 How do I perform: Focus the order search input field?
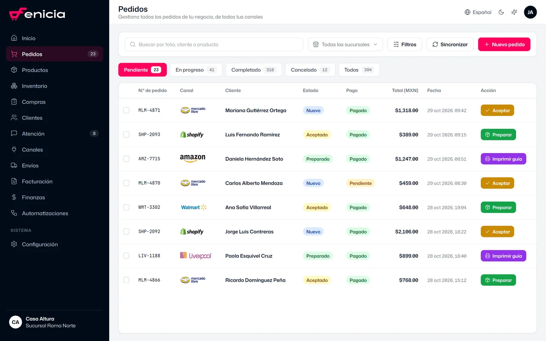(x=214, y=44)
